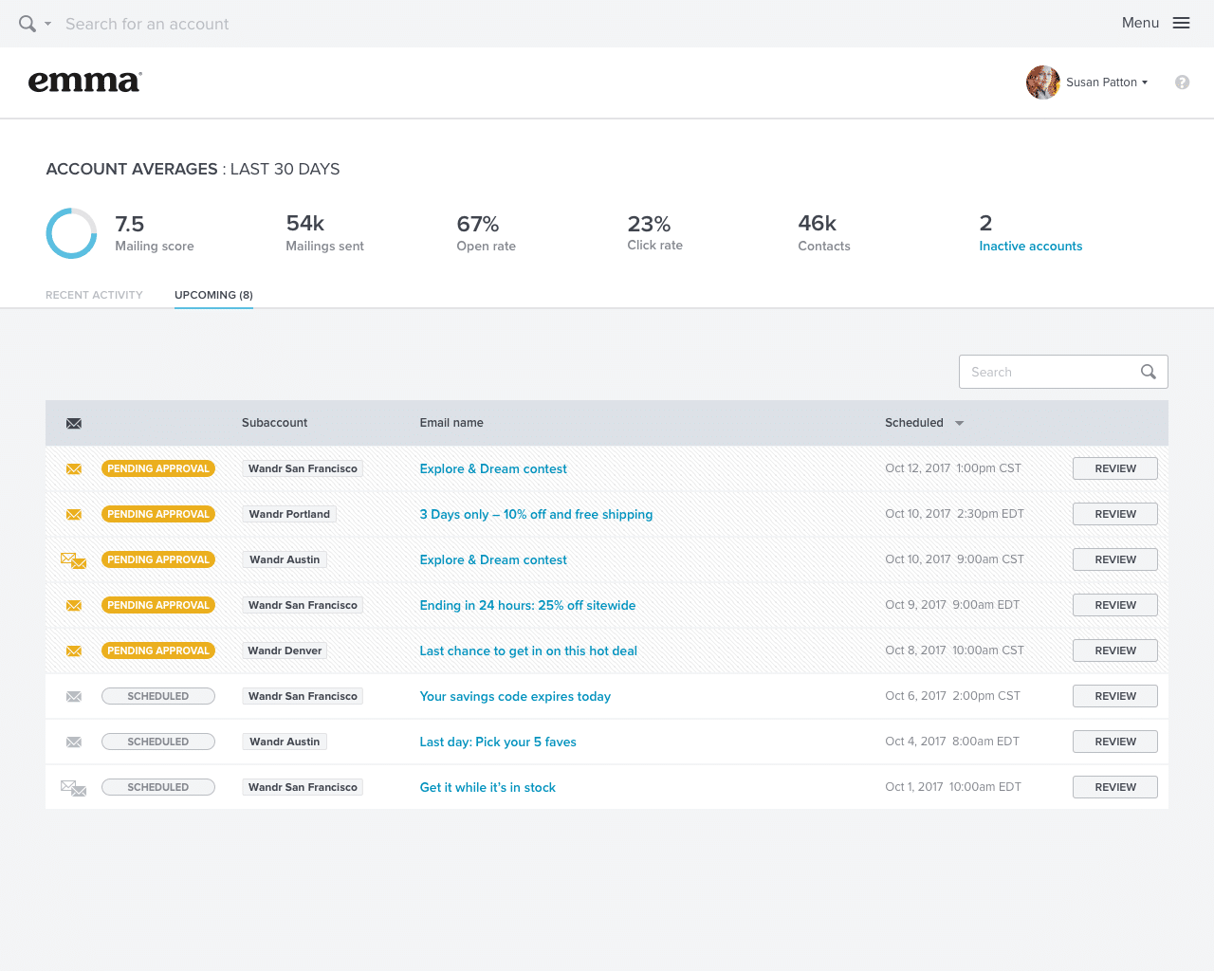Click the gray envelope icon on Last day row
This screenshot has height=971, width=1214.
(x=74, y=742)
